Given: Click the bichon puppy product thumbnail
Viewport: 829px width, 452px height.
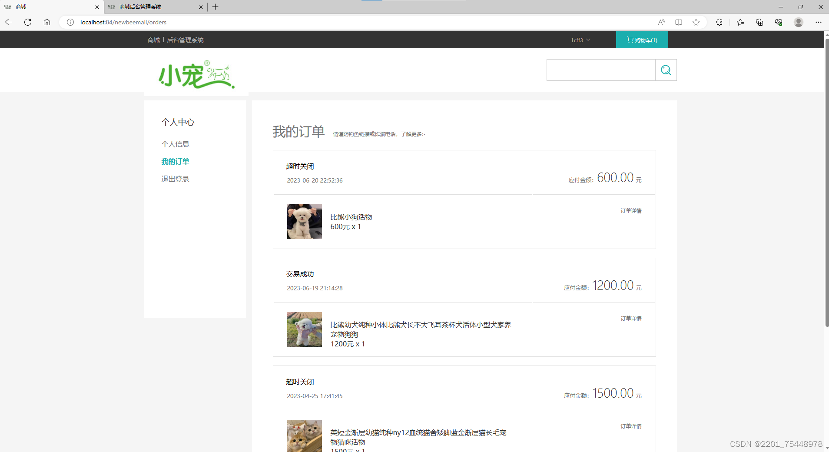Looking at the screenshot, I should tap(304, 222).
